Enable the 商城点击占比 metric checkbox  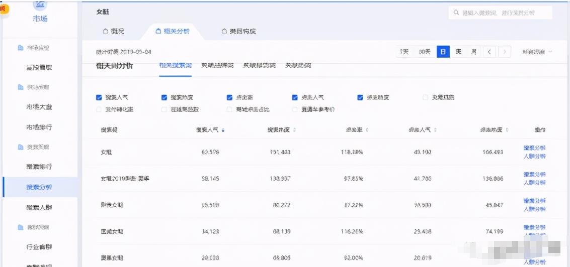pos(229,109)
